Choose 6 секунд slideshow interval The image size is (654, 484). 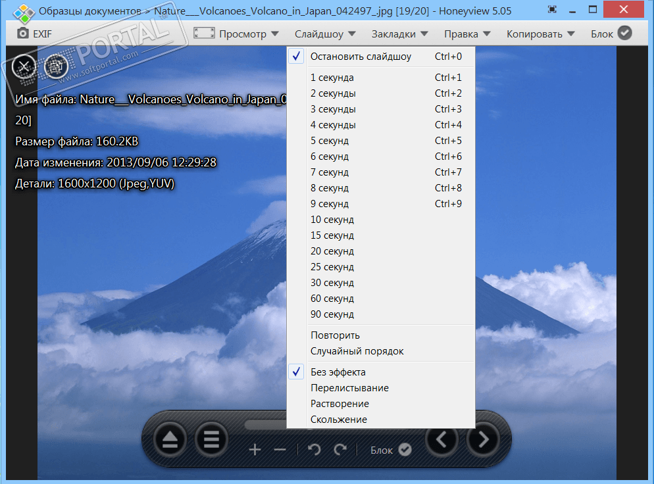[x=381, y=157]
